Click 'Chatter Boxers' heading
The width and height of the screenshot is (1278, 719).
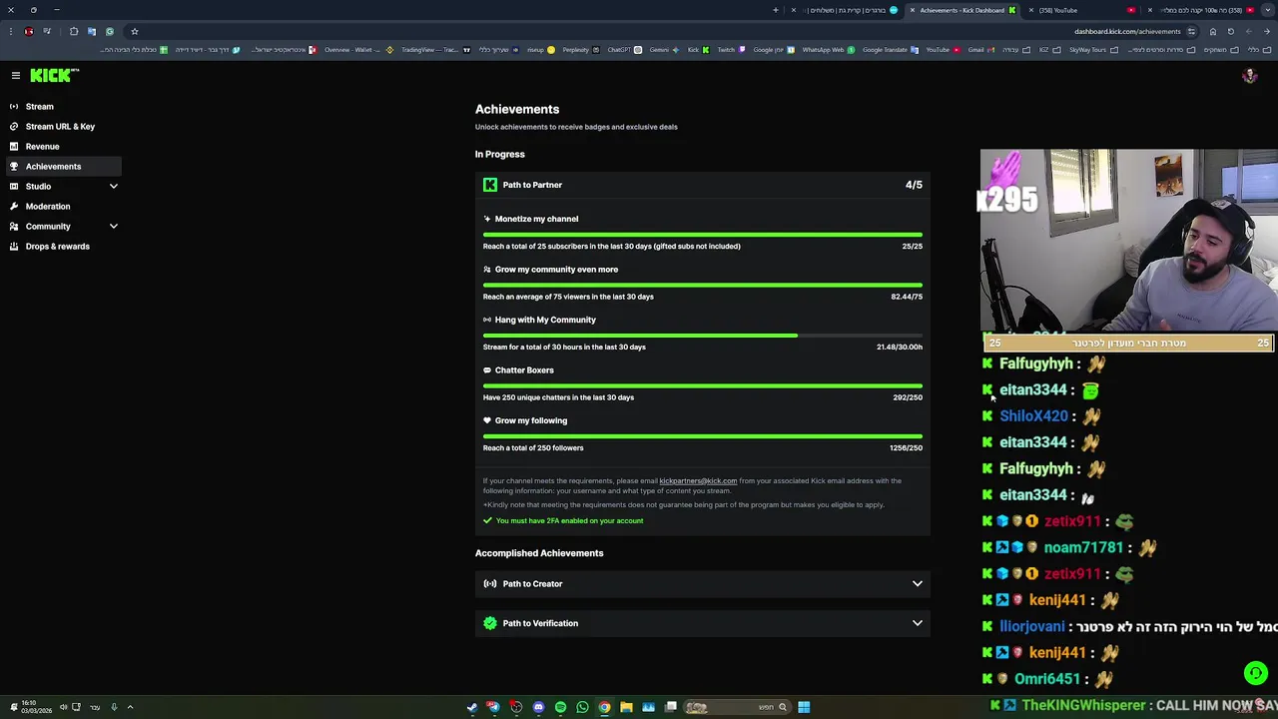coord(524,370)
